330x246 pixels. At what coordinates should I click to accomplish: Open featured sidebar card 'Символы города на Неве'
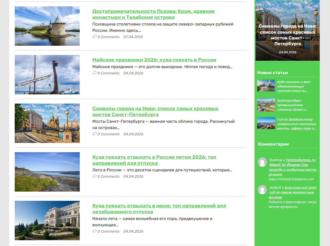288,35
